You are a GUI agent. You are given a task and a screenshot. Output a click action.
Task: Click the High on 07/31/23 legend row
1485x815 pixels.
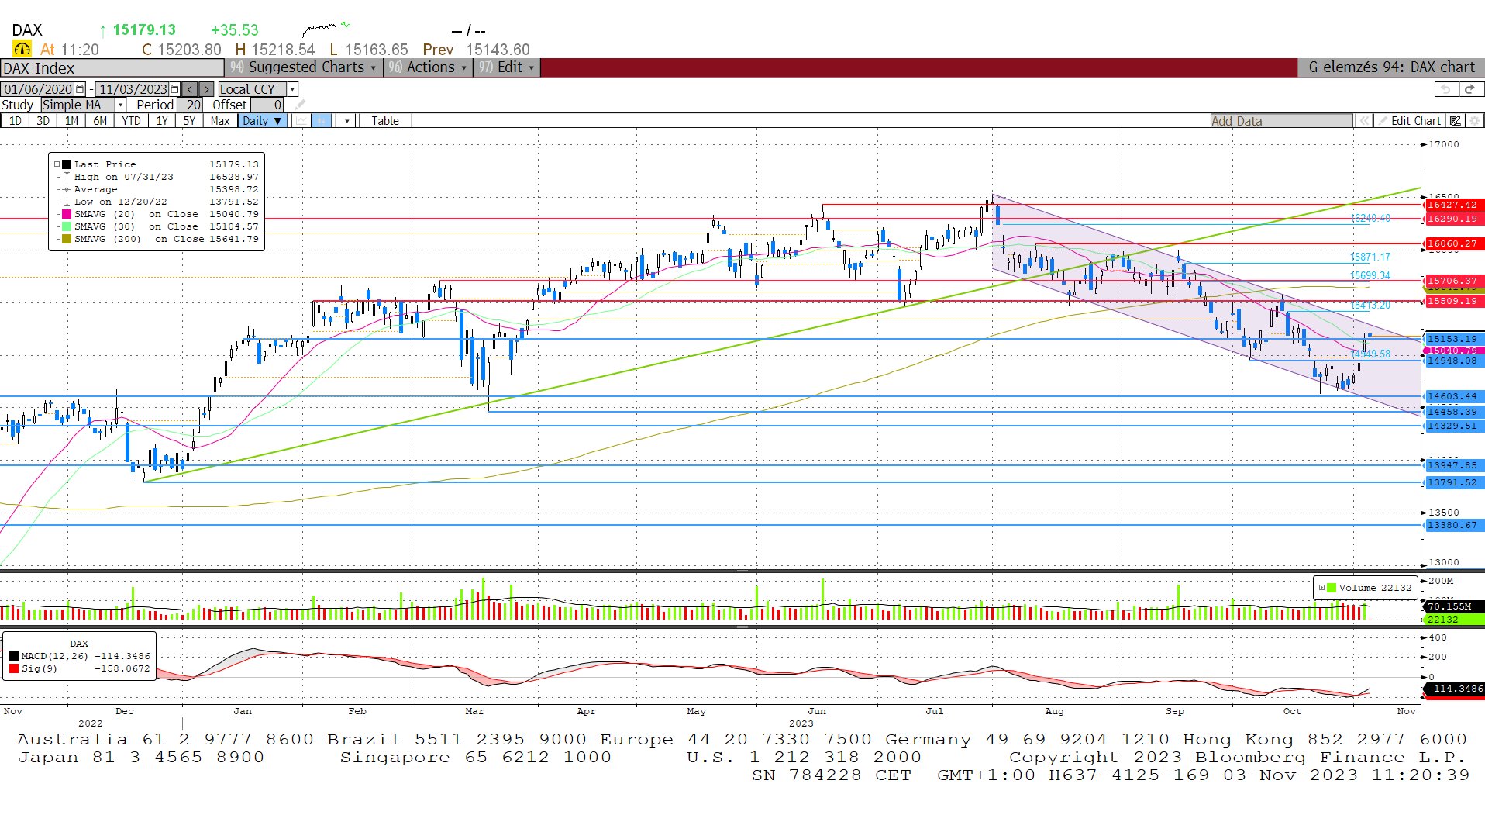tap(161, 177)
